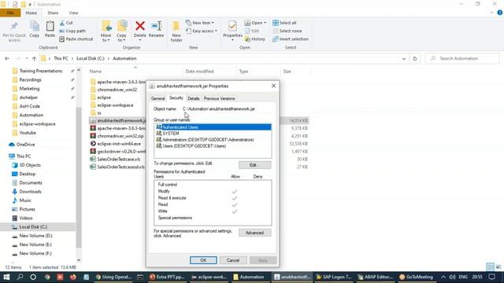This screenshot has width=504, height=283.
Task: Open Firefox from the taskbar
Action: click(73, 277)
